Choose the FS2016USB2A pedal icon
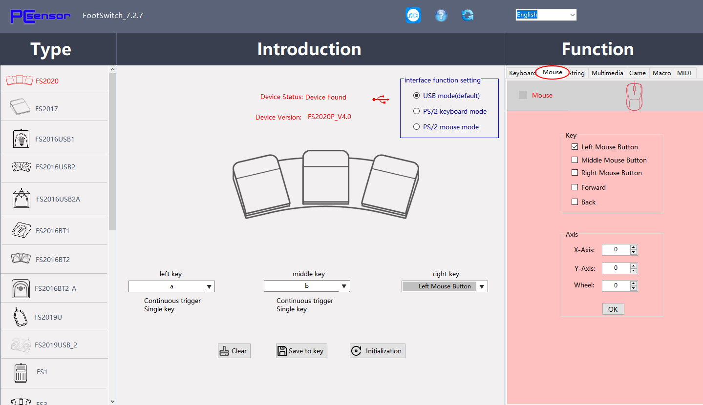The width and height of the screenshot is (703, 405). pos(21,199)
